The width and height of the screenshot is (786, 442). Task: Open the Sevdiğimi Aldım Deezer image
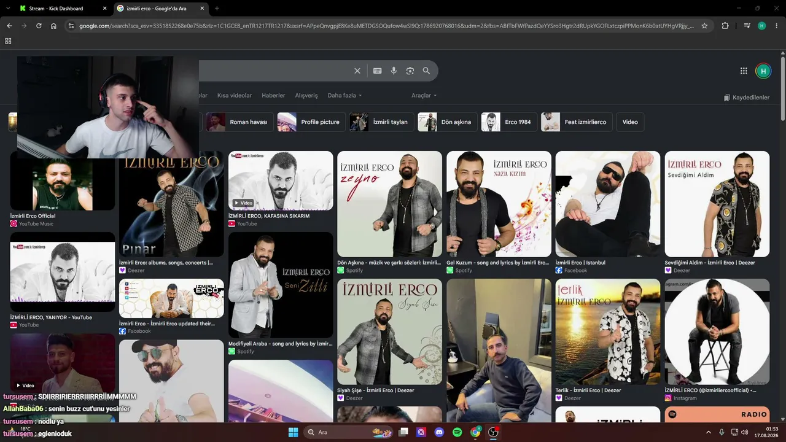tap(717, 204)
